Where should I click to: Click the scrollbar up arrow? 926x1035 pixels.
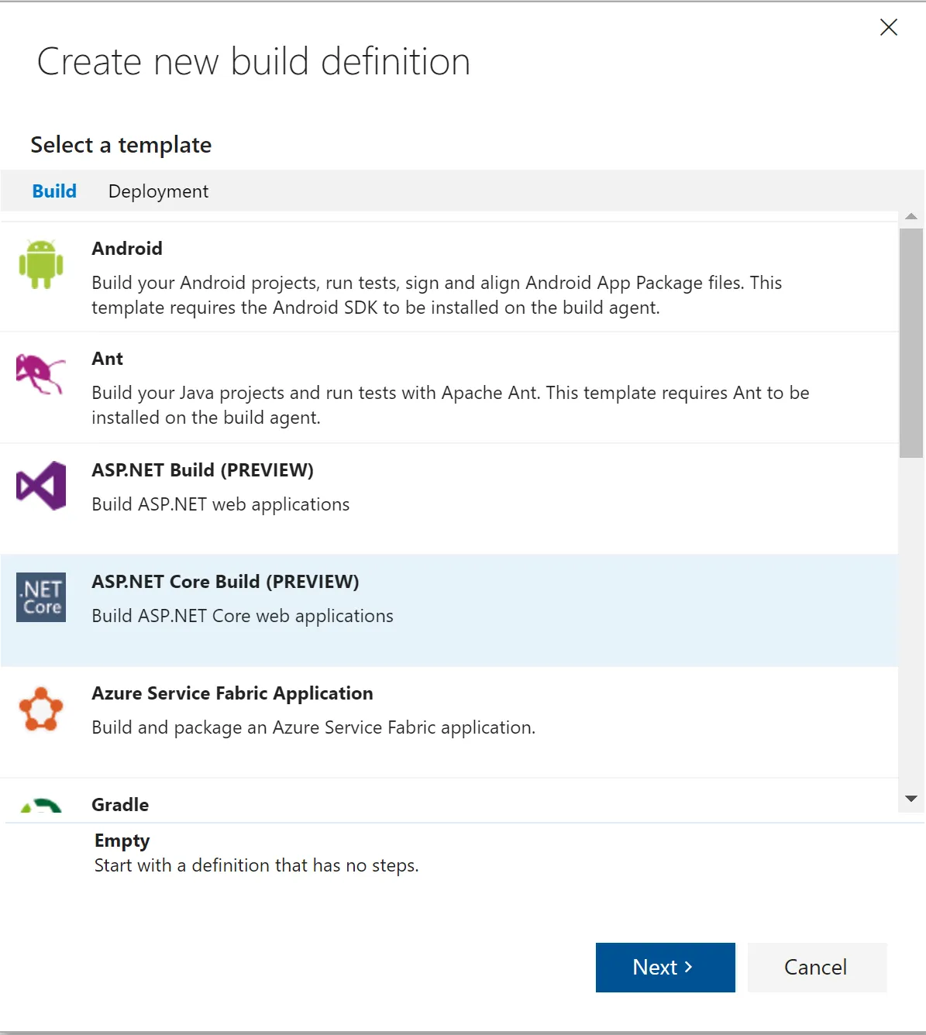tap(911, 217)
